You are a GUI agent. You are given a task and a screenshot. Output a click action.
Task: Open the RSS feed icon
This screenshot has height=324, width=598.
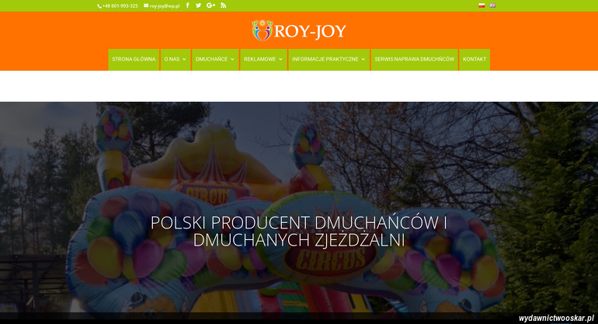[224, 5]
